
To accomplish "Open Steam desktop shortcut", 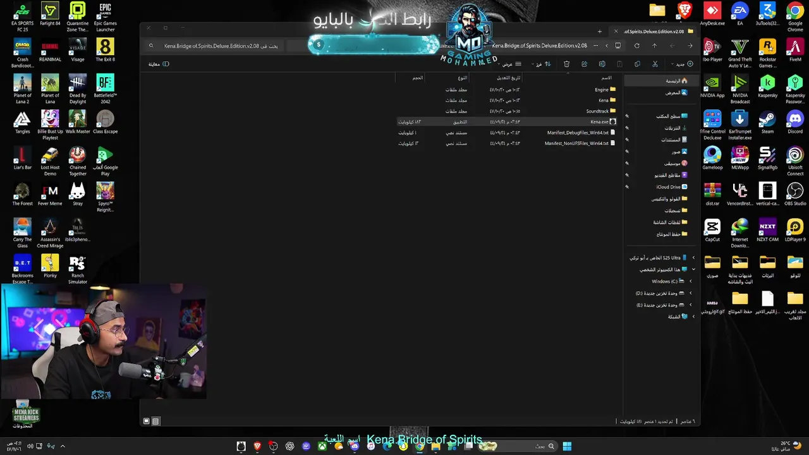I will [x=767, y=123].
